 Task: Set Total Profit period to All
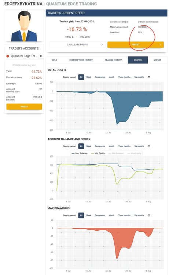click(81, 77)
